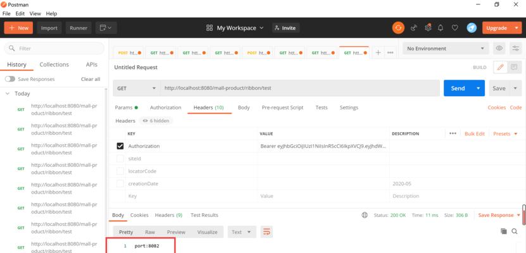
Task: Open the Pre-request Script tab
Action: pyautogui.click(x=282, y=108)
